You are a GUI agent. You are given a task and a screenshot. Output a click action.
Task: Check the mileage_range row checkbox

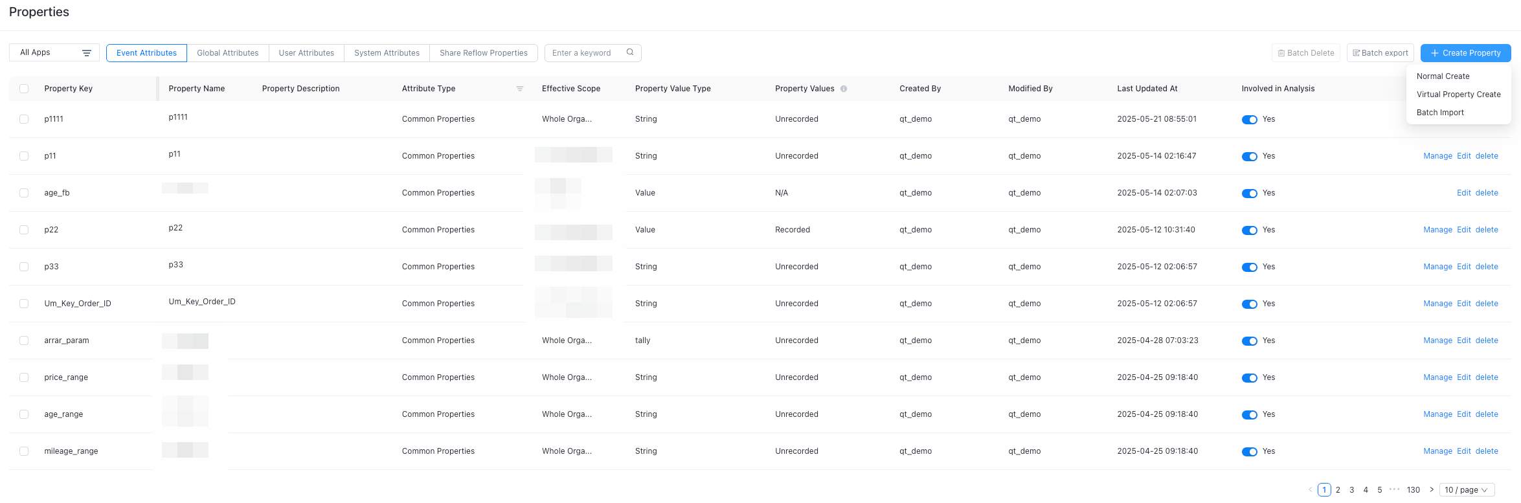(24, 451)
